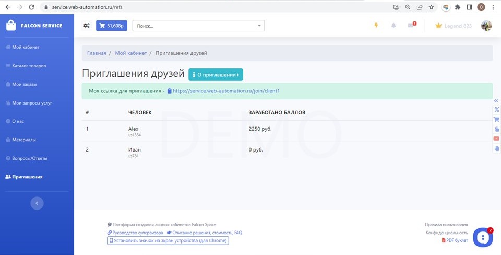Click the lightning bolt icon in header
The image size is (501, 255).
tap(376, 26)
